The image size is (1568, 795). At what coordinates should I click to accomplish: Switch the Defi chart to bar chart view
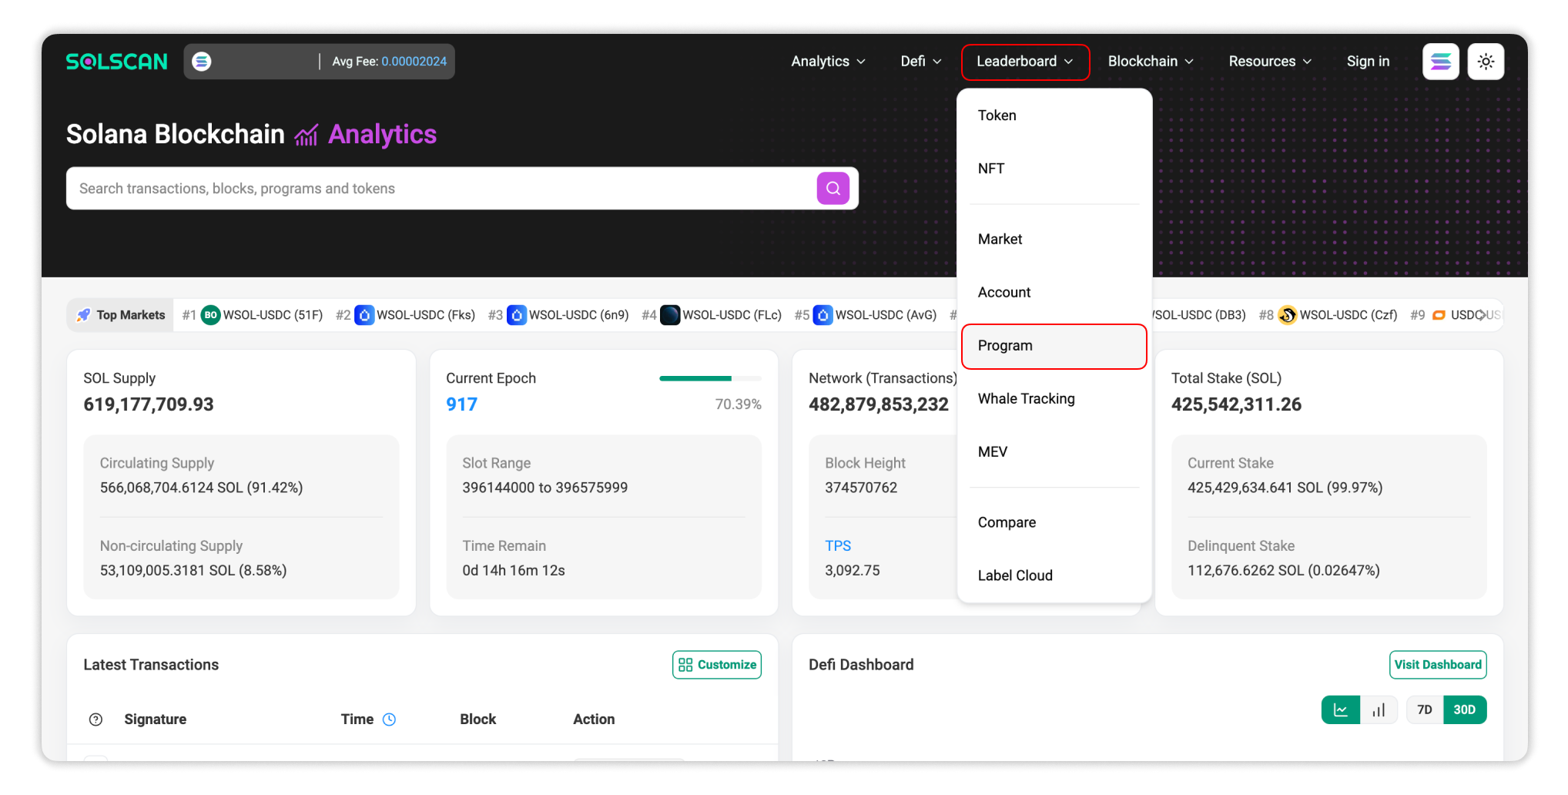(x=1379, y=709)
